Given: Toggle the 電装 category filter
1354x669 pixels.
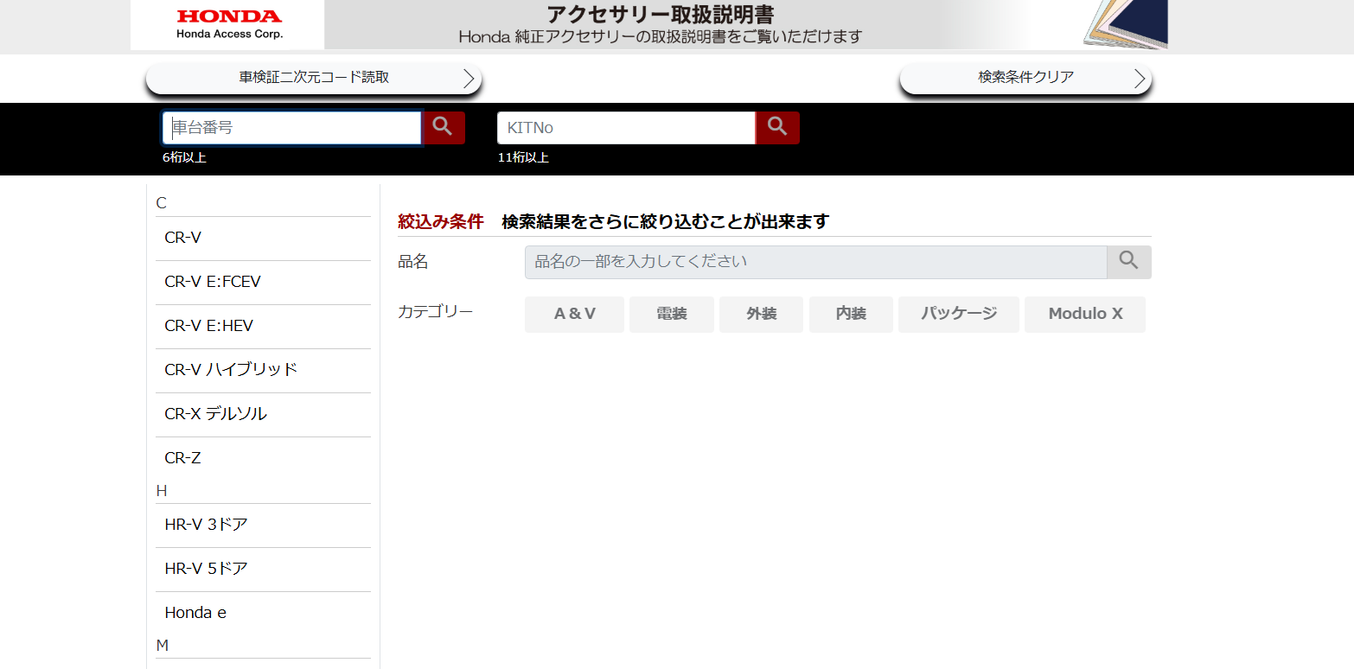Looking at the screenshot, I should click(672, 315).
